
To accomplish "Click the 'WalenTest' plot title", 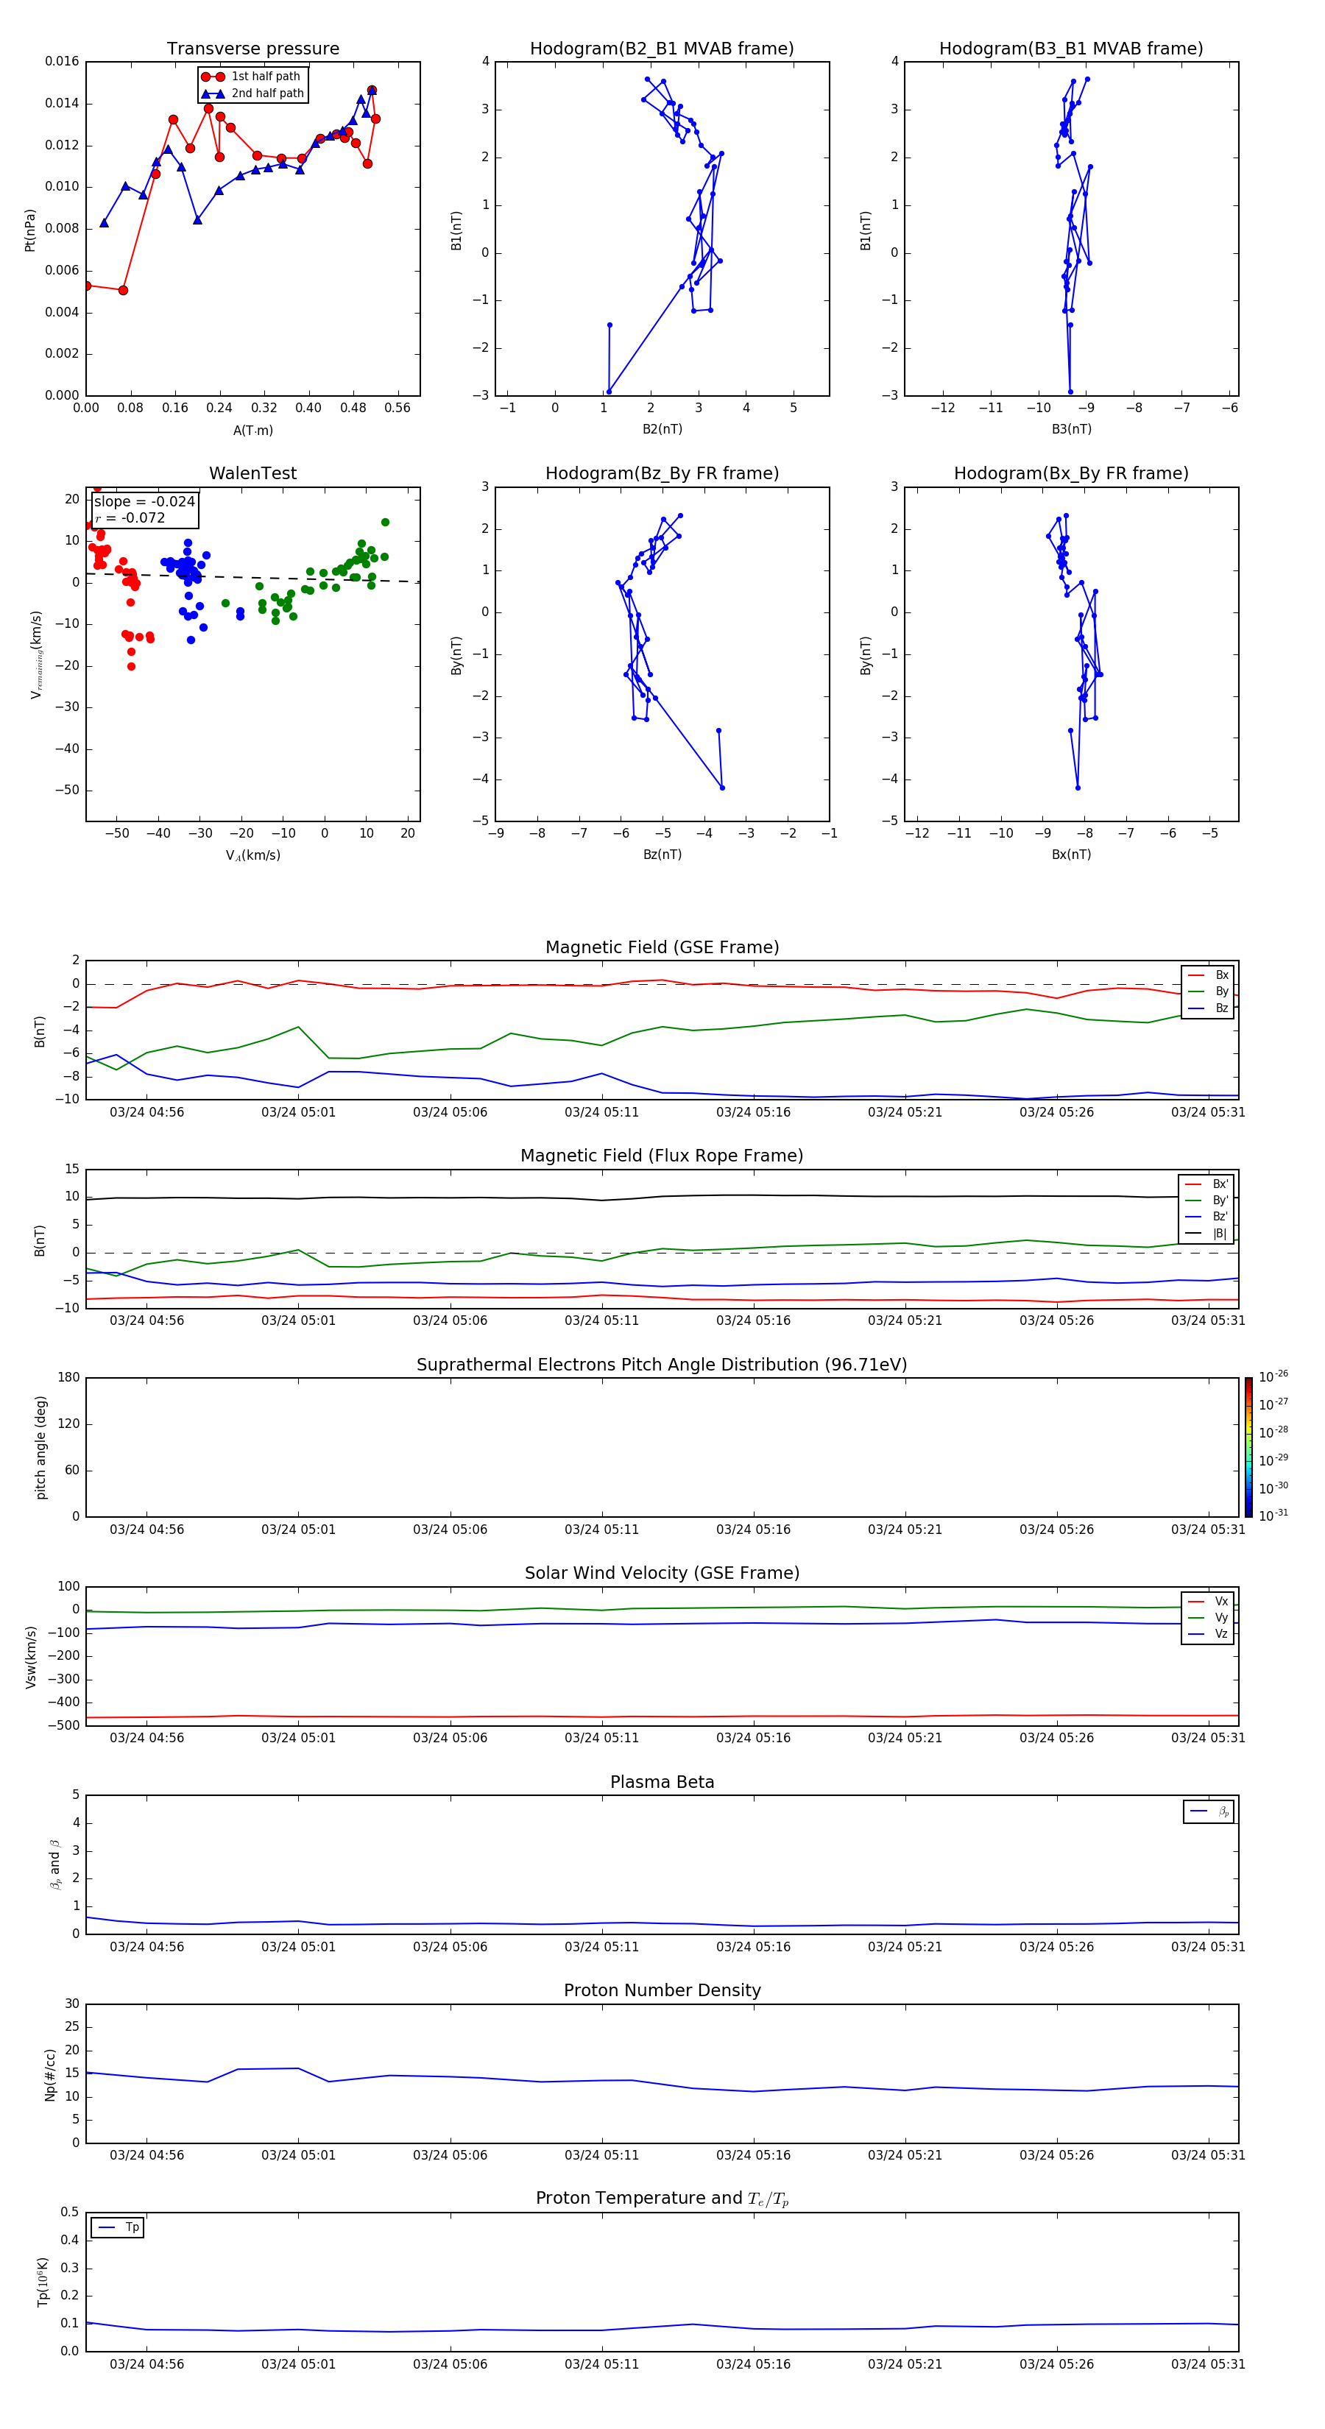I will pyautogui.click(x=252, y=473).
